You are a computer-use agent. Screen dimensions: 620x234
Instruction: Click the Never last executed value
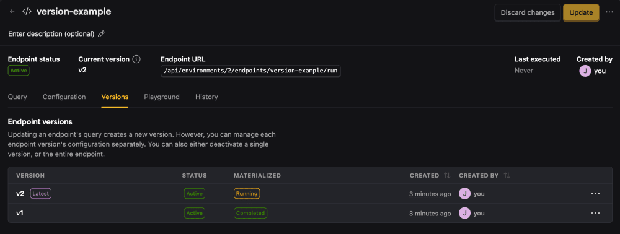tap(524, 71)
